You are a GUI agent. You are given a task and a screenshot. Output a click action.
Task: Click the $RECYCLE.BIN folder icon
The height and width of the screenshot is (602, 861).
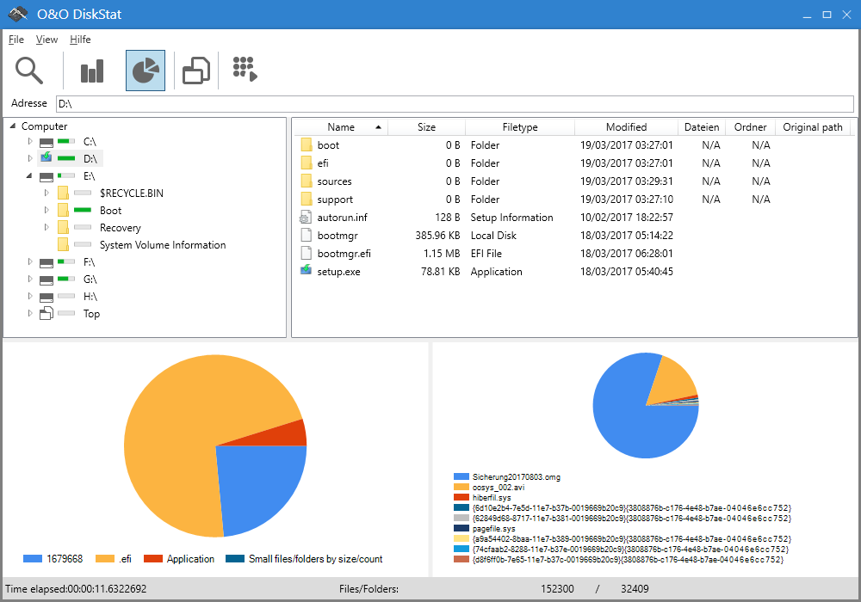coord(63,193)
